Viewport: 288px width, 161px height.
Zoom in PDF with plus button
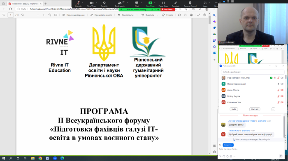[x=44, y=15]
